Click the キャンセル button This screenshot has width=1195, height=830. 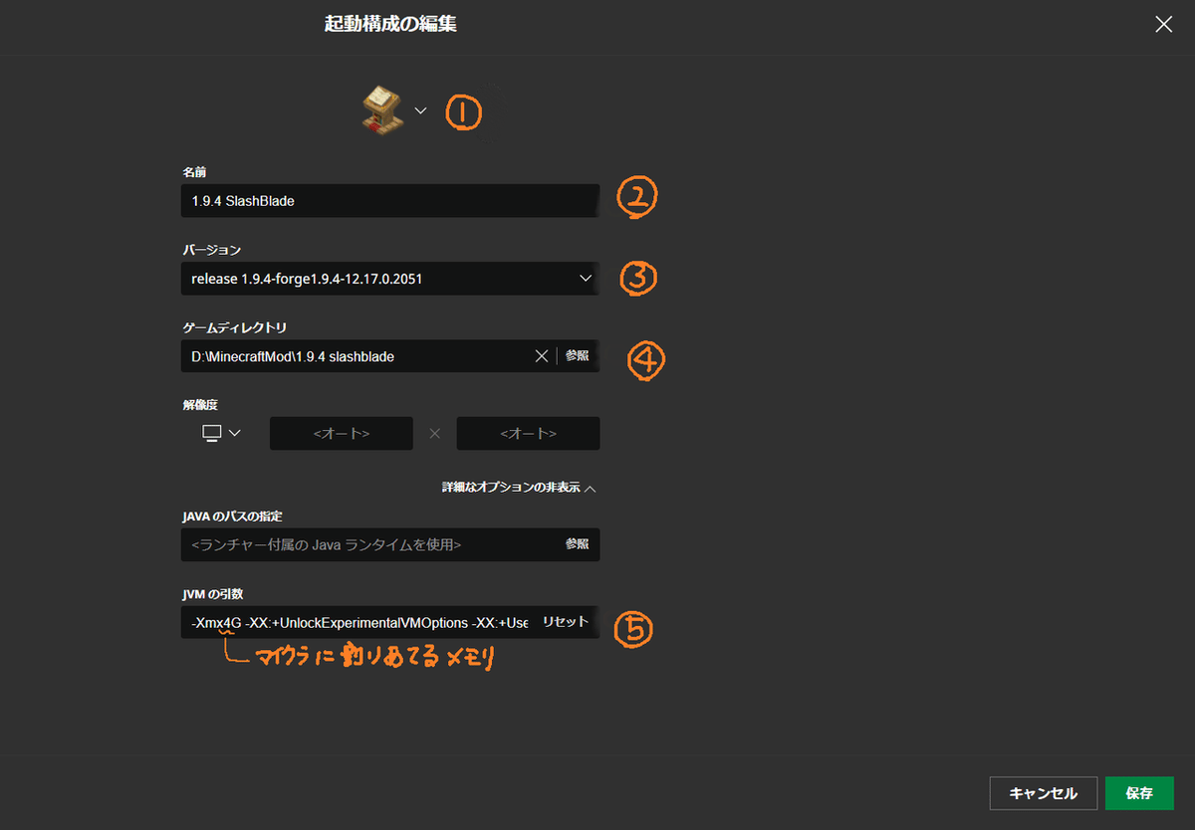coord(1044,793)
